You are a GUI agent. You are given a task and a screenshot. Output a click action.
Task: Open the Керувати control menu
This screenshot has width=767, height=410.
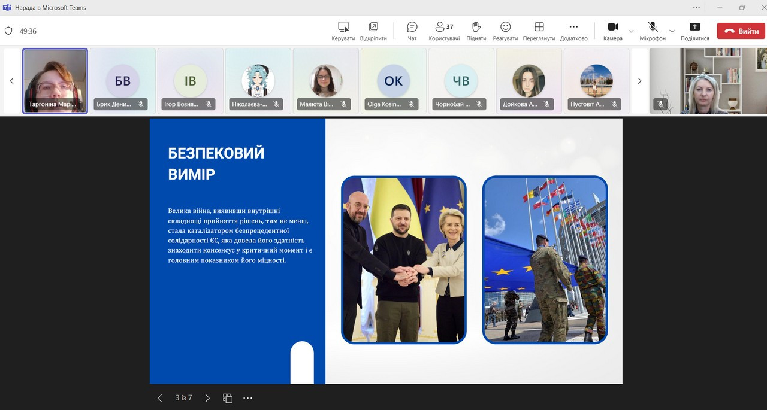343,31
